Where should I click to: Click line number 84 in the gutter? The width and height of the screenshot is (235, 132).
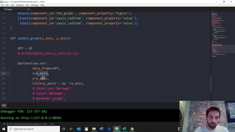pos(4,73)
